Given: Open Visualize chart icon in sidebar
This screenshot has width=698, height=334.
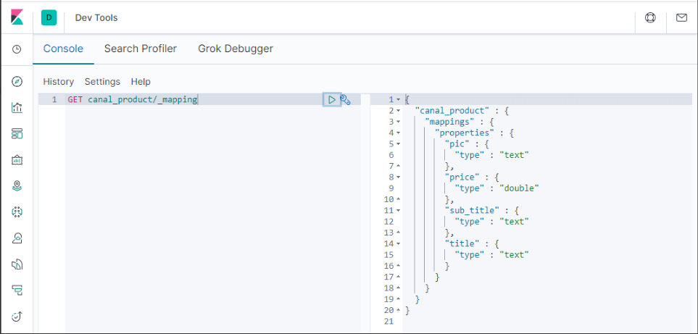Looking at the screenshot, I should [17, 108].
